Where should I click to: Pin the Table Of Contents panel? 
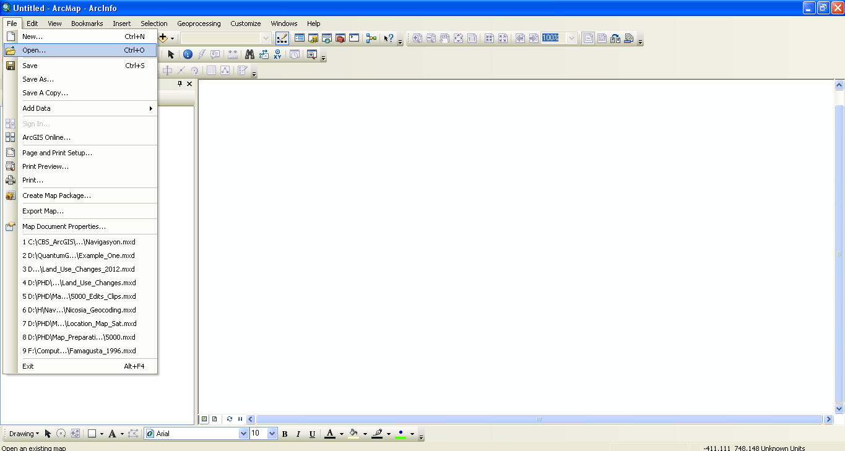180,84
